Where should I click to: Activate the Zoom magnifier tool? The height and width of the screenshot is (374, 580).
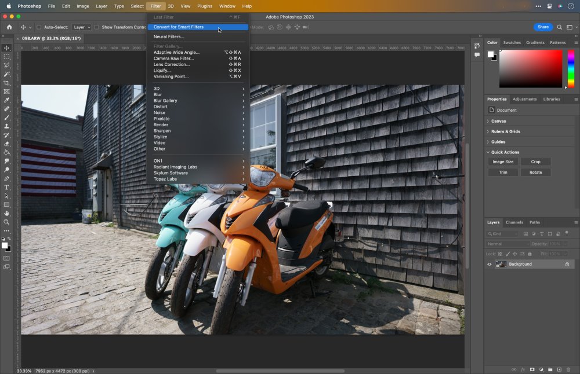[x=7, y=222]
